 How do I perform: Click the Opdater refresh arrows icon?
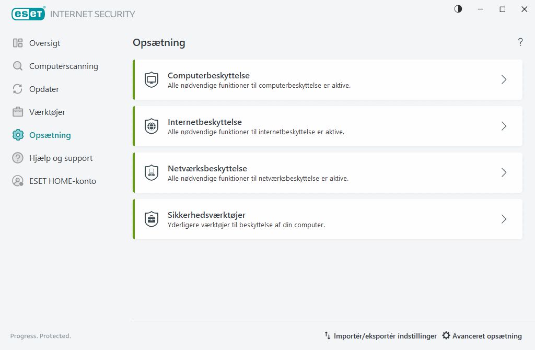pyautogui.click(x=18, y=89)
